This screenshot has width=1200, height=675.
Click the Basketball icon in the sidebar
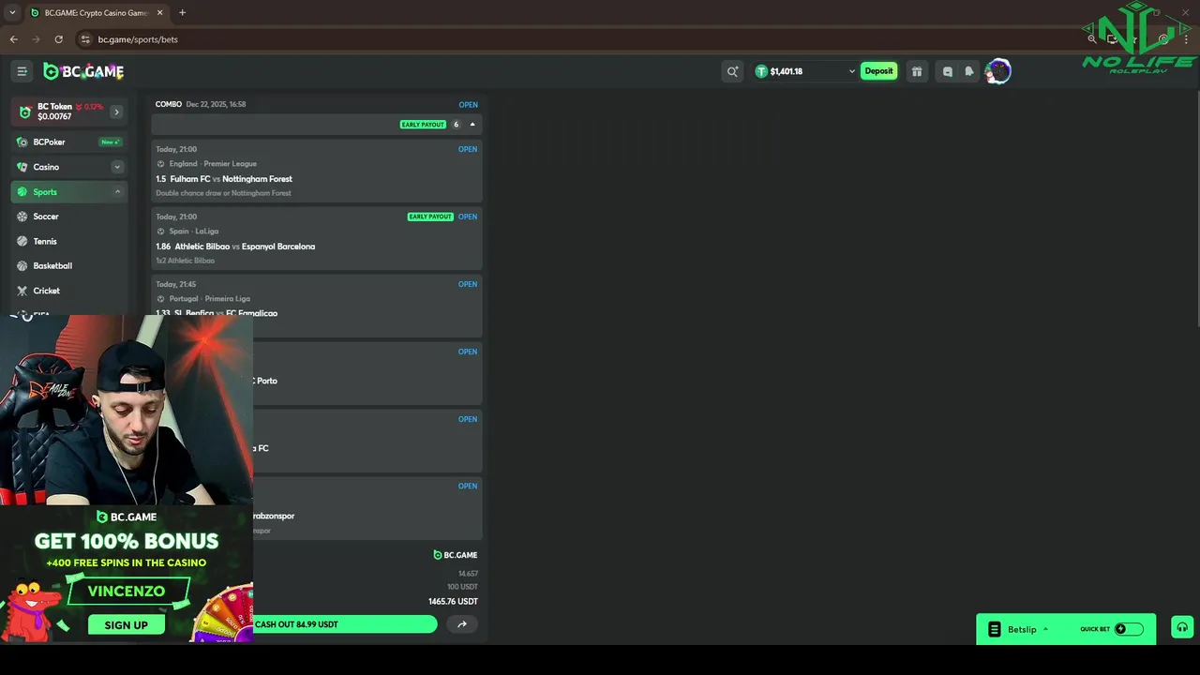coord(22,265)
